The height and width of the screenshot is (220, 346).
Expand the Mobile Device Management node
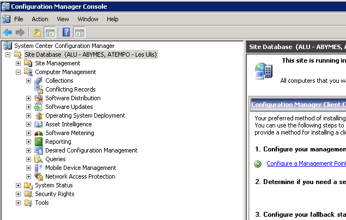click(28, 168)
